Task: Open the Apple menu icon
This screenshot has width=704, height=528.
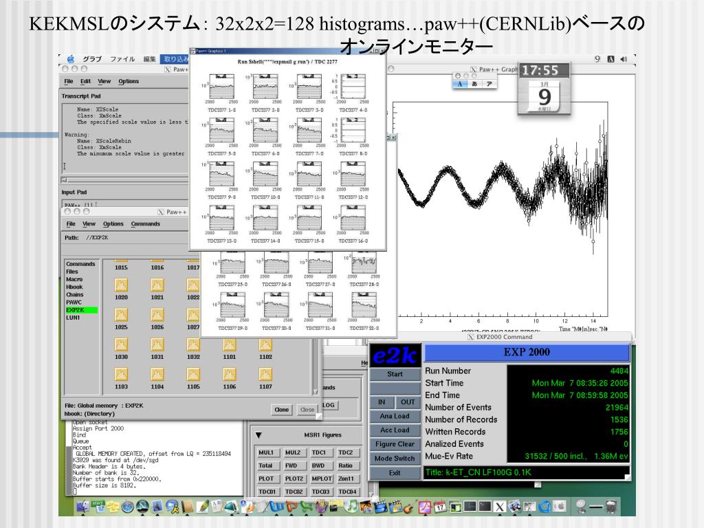Action: pyautogui.click(x=71, y=59)
